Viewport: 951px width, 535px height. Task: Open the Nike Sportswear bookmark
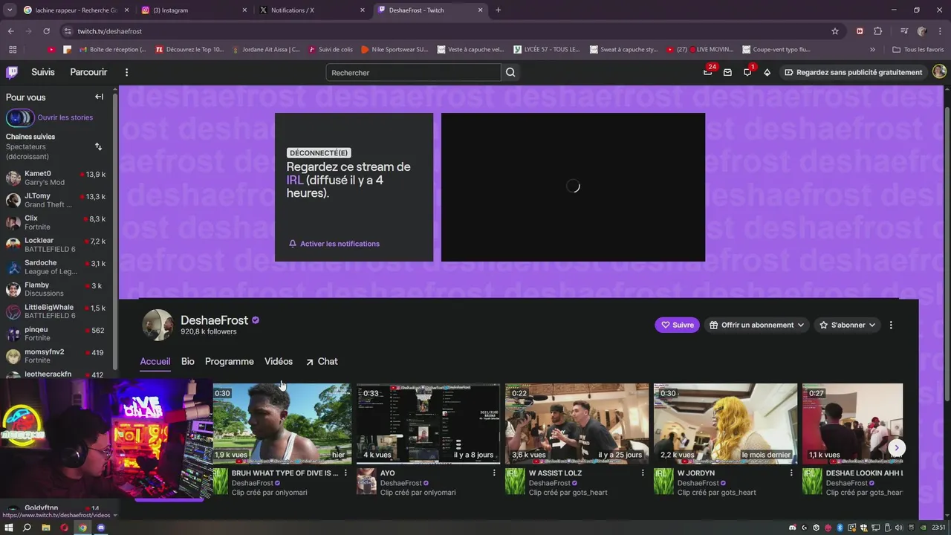pos(394,49)
